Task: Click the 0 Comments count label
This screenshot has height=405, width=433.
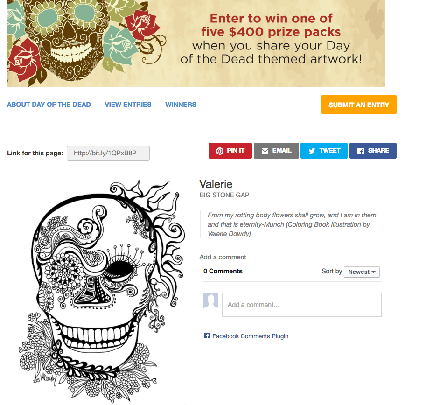Action: coord(223,272)
